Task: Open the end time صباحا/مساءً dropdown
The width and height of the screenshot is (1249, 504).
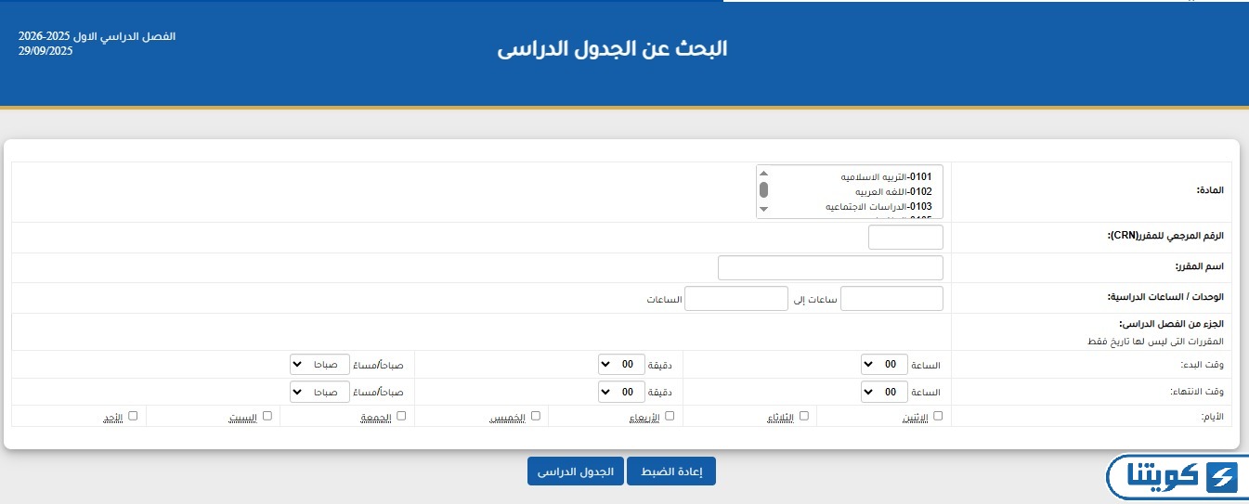Action: 319,392
